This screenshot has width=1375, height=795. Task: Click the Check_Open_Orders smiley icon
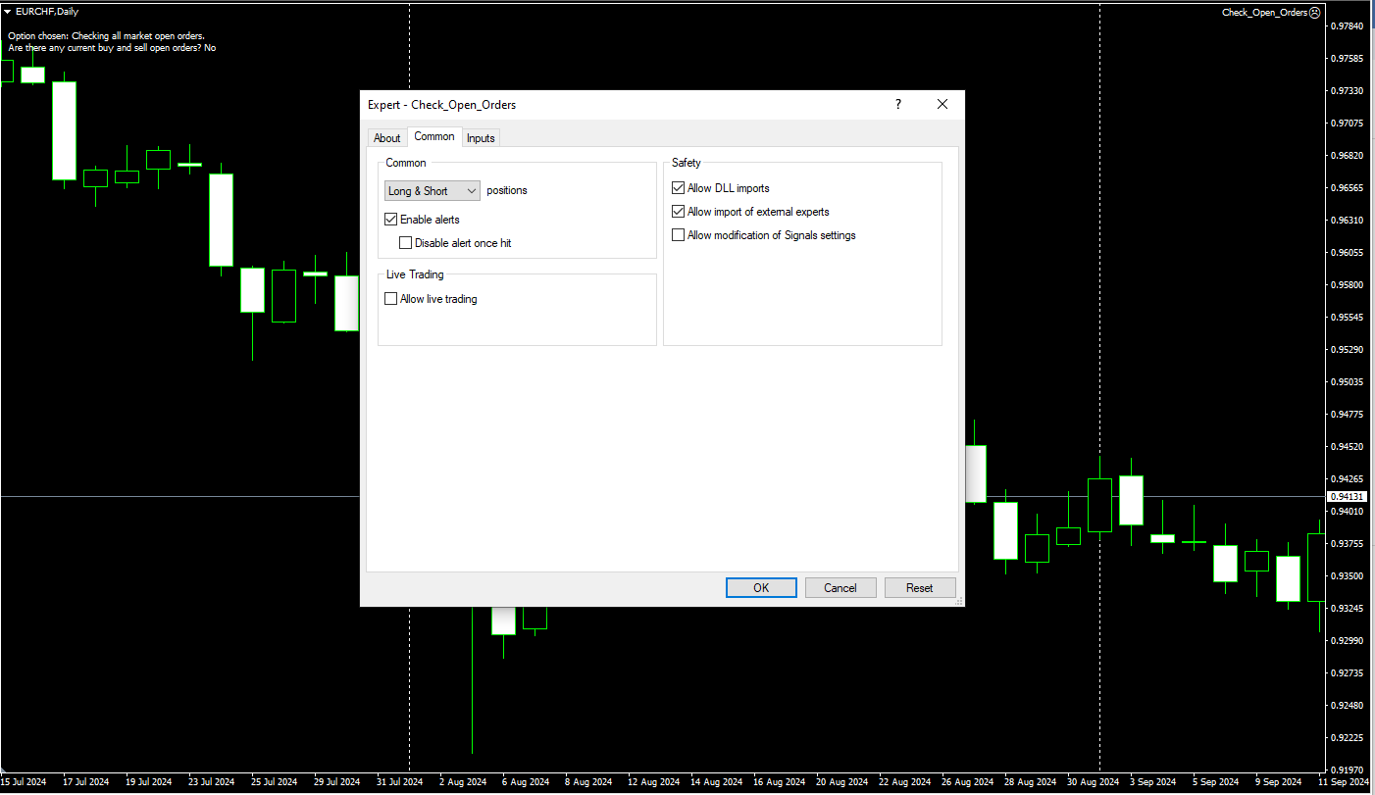1315,13
